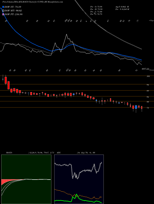
Task: Click the 94 price axis label
Action: (148, 85)
